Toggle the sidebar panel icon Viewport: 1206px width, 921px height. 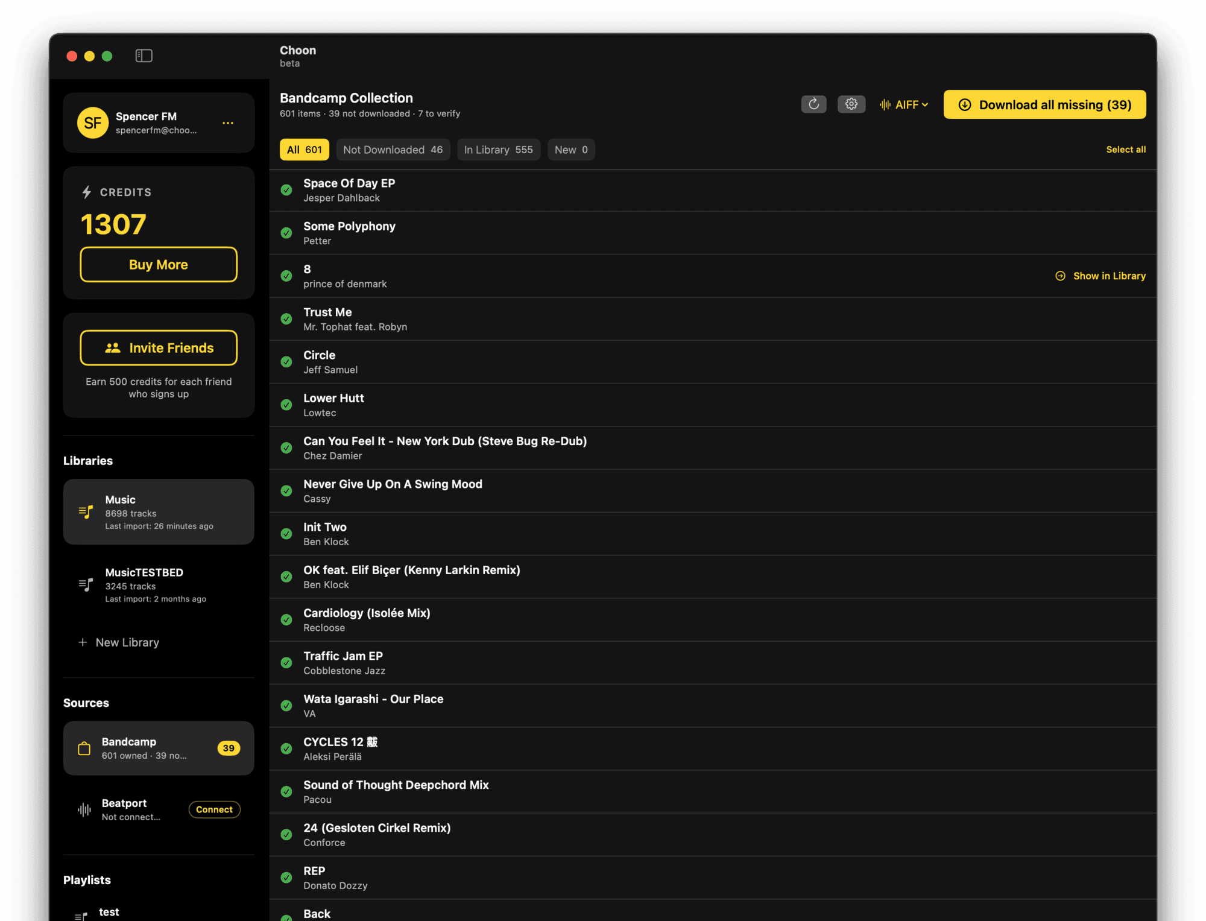tap(144, 55)
